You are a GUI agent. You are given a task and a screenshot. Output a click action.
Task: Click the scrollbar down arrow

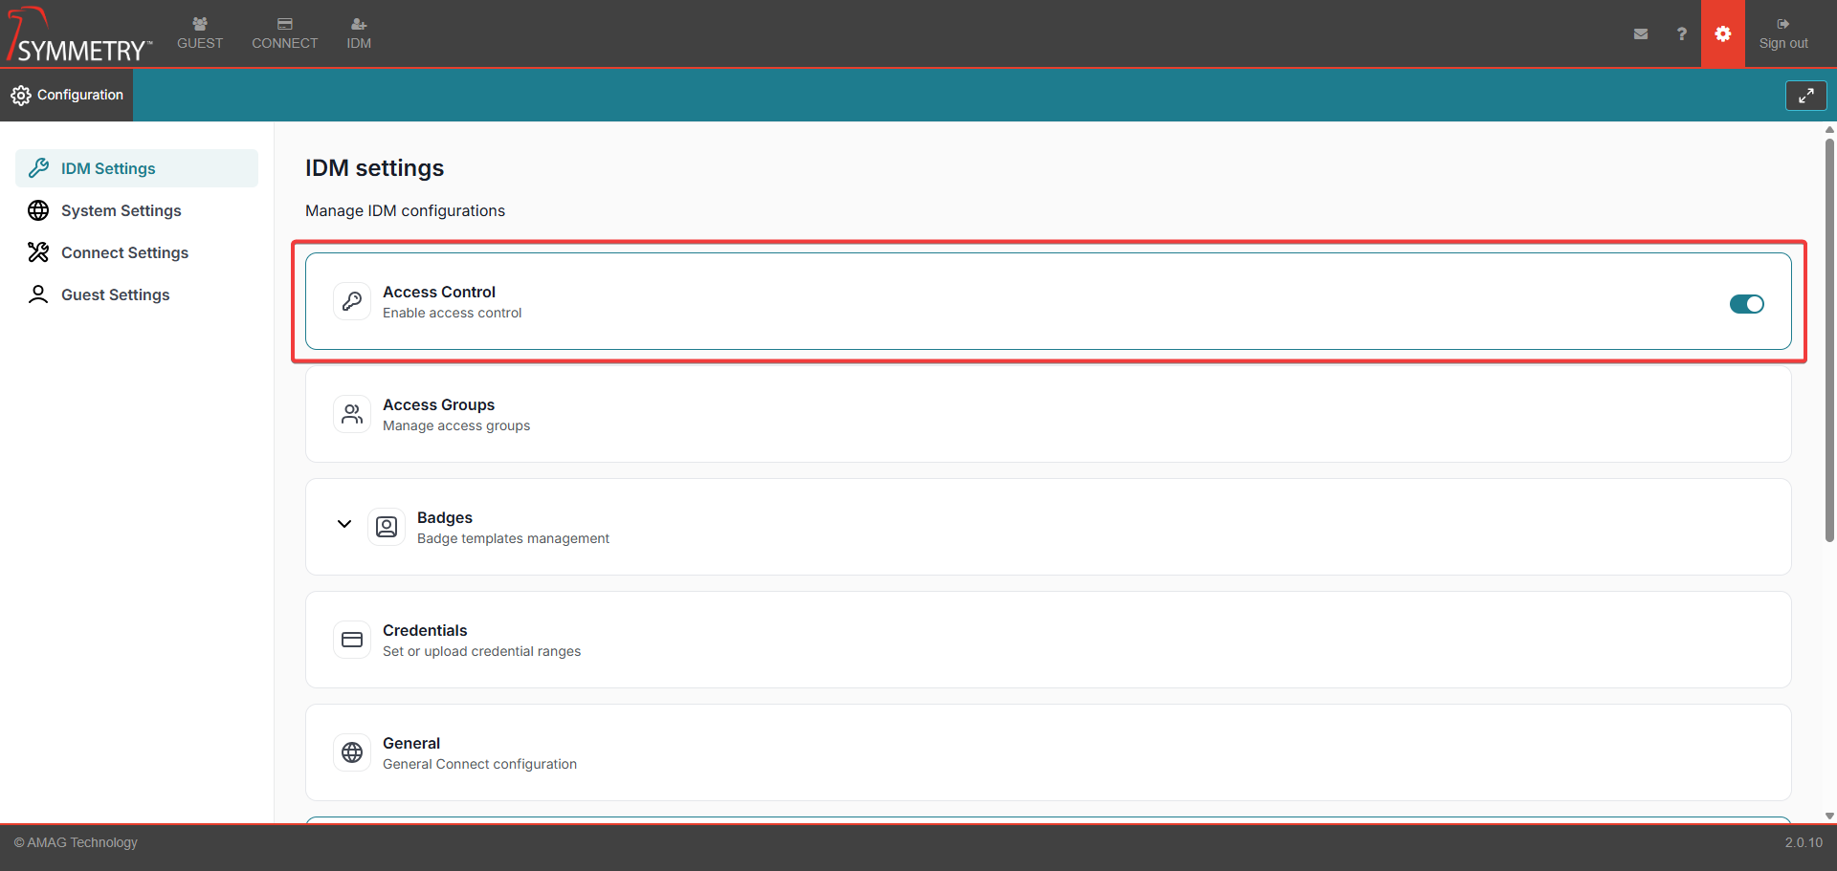point(1829,816)
